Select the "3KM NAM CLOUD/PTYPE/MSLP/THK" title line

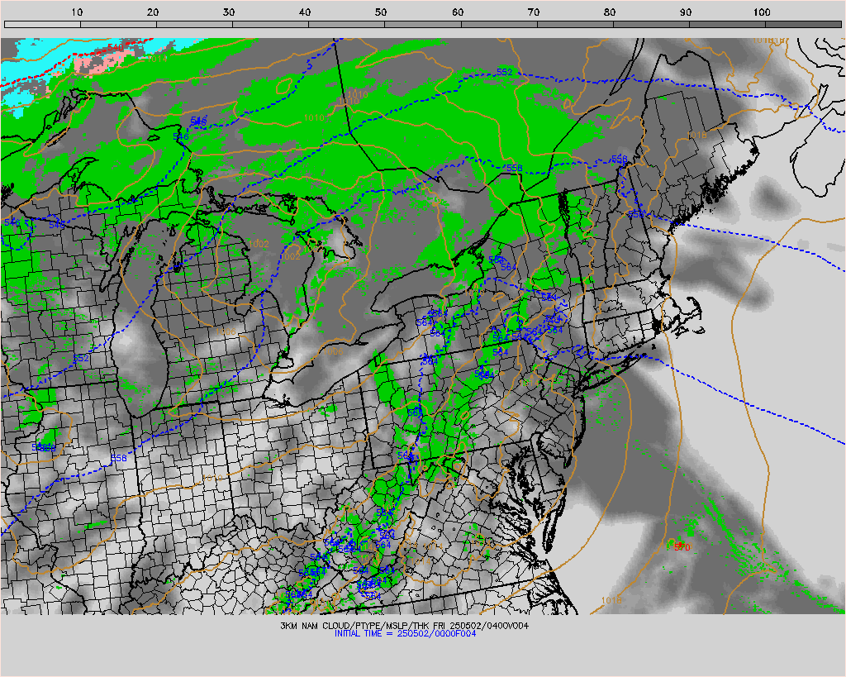(405, 626)
